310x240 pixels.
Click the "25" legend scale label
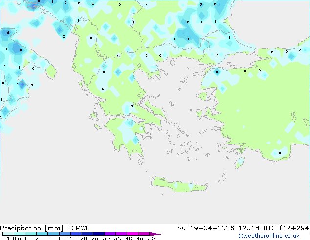[x=95, y=238]
